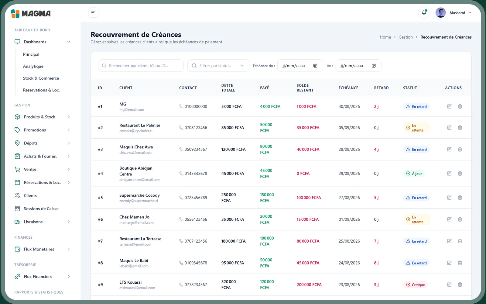This screenshot has height=304, width=486.
Task: Go to Home breadcrumb
Action: tap(385, 37)
